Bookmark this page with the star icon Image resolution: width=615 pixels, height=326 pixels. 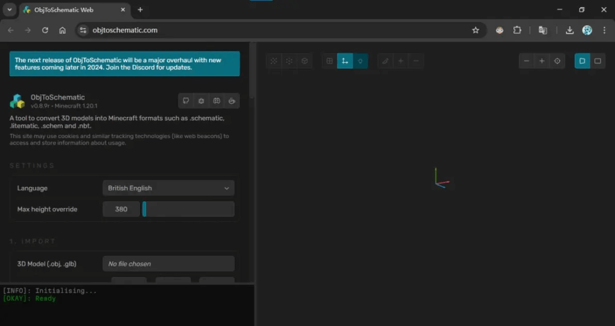[x=476, y=30]
